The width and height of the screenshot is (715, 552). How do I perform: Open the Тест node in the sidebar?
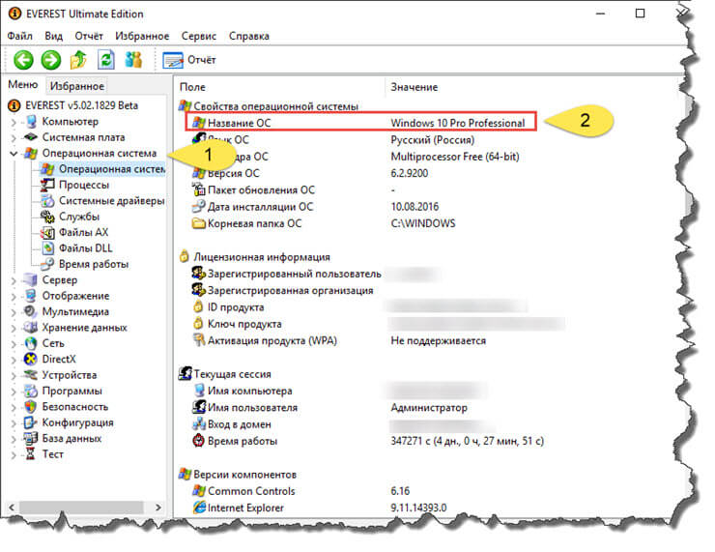coord(52,453)
